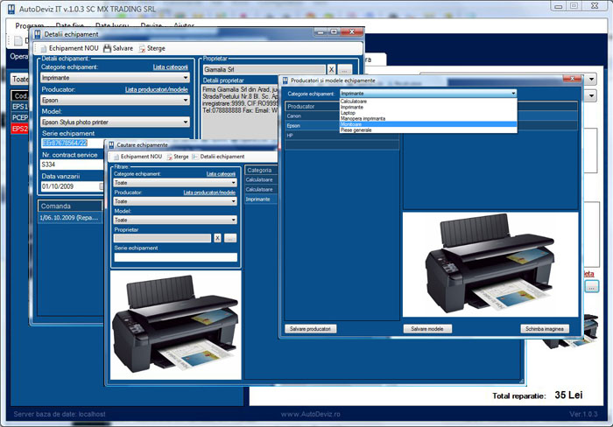Click Salvare modele button
This screenshot has width=613, height=427.
[427, 329]
